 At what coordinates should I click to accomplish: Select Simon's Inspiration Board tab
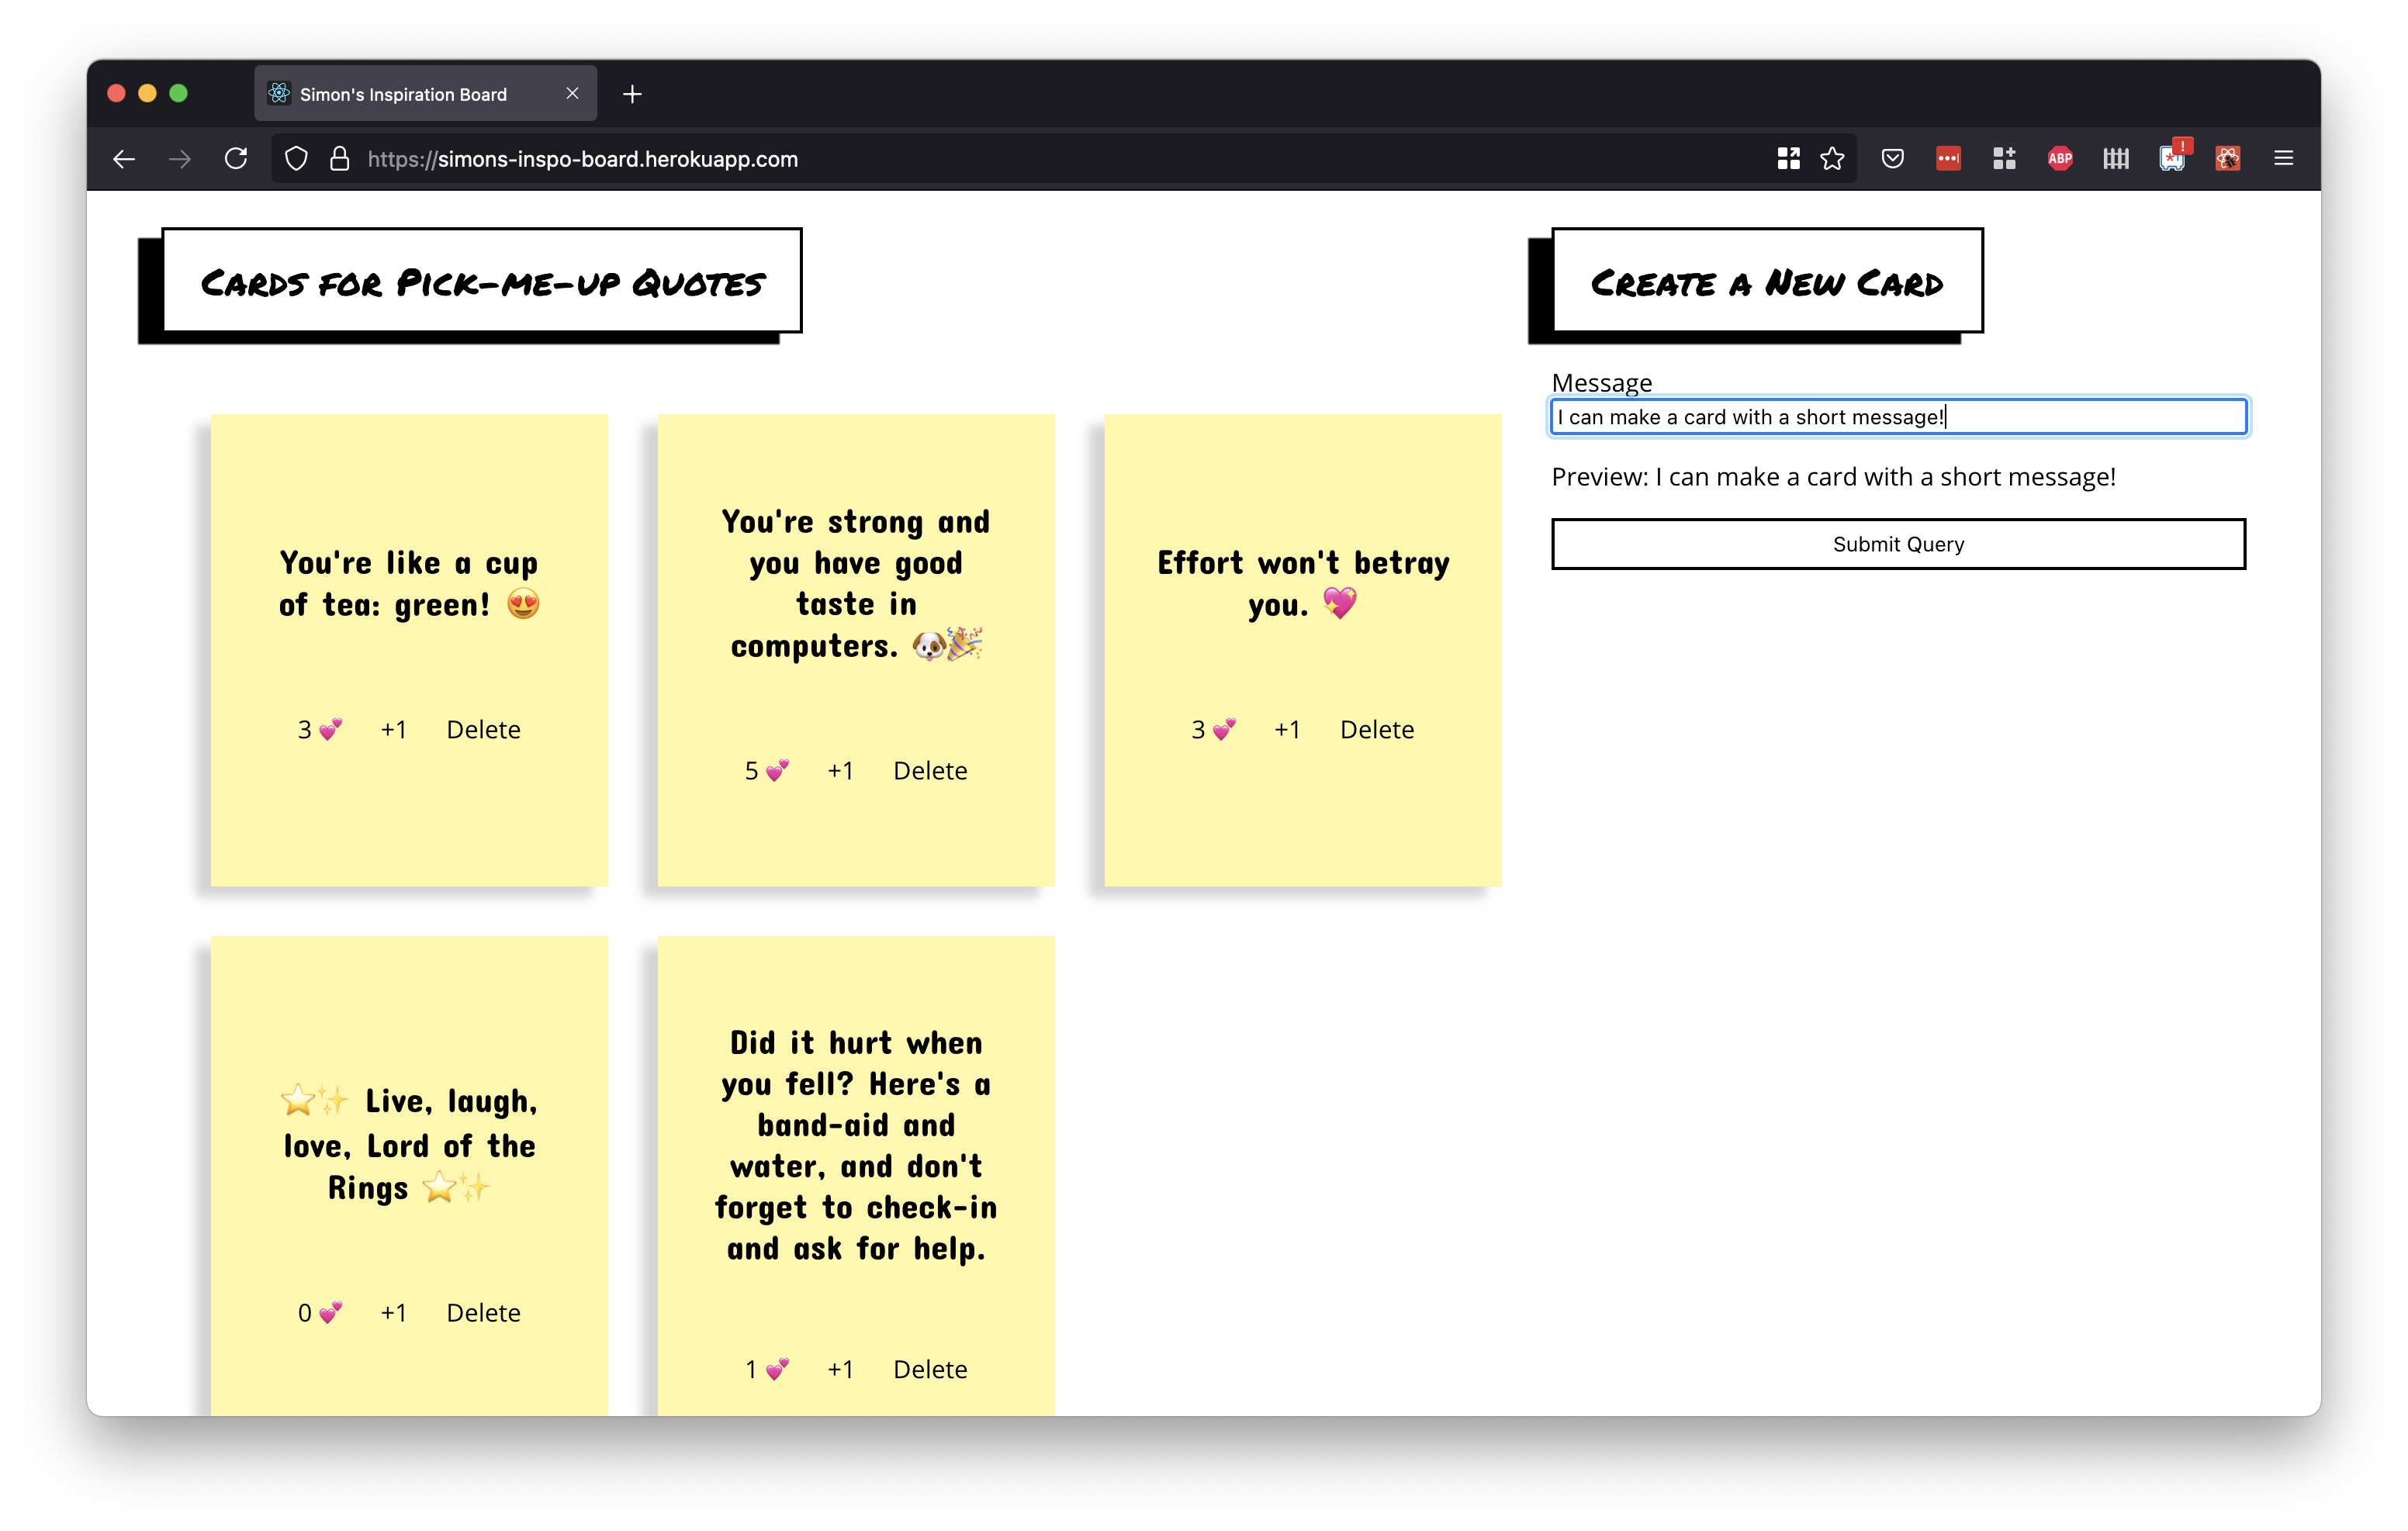pos(404,94)
